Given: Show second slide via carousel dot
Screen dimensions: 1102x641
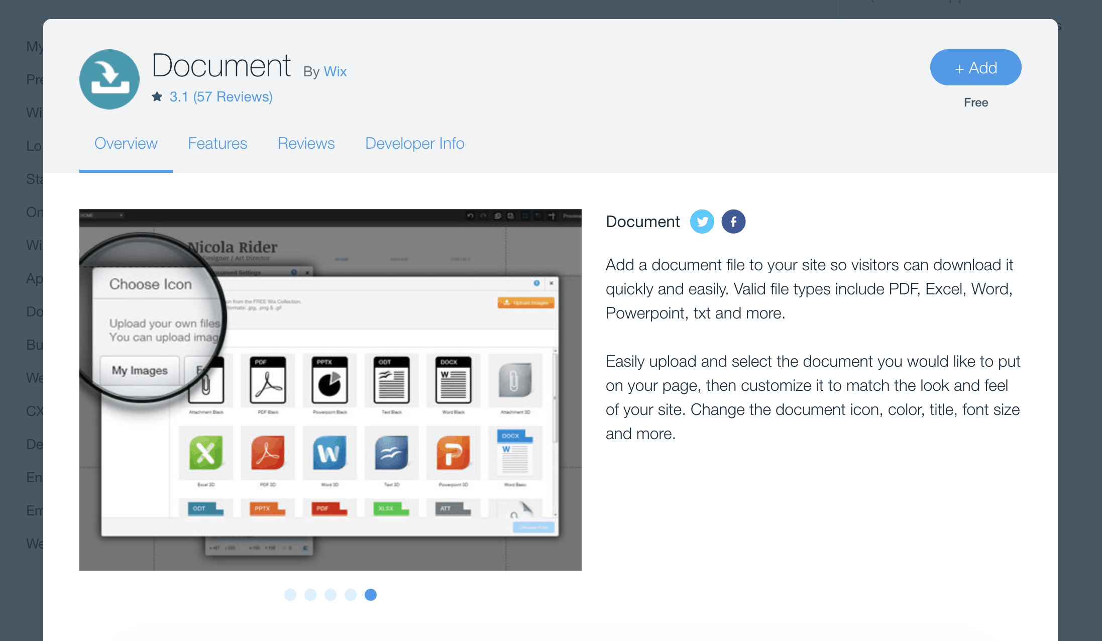Looking at the screenshot, I should [310, 595].
